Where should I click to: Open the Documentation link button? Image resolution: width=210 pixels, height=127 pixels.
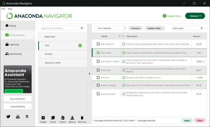pyautogui.click(x=18, y=99)
